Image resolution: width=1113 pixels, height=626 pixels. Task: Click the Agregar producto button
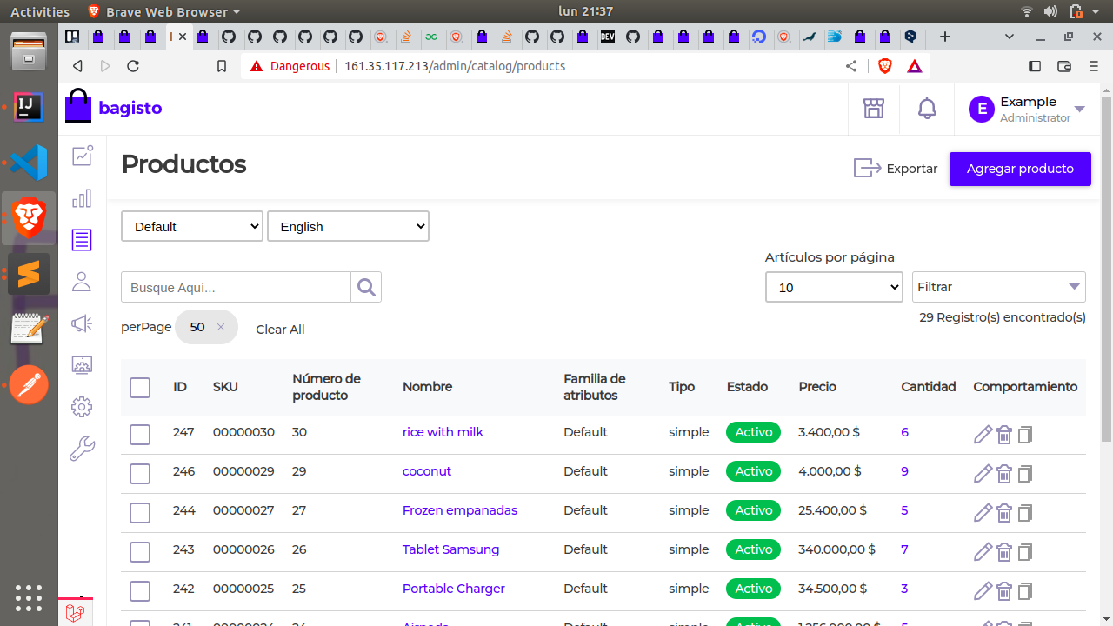click(1020, 169)
